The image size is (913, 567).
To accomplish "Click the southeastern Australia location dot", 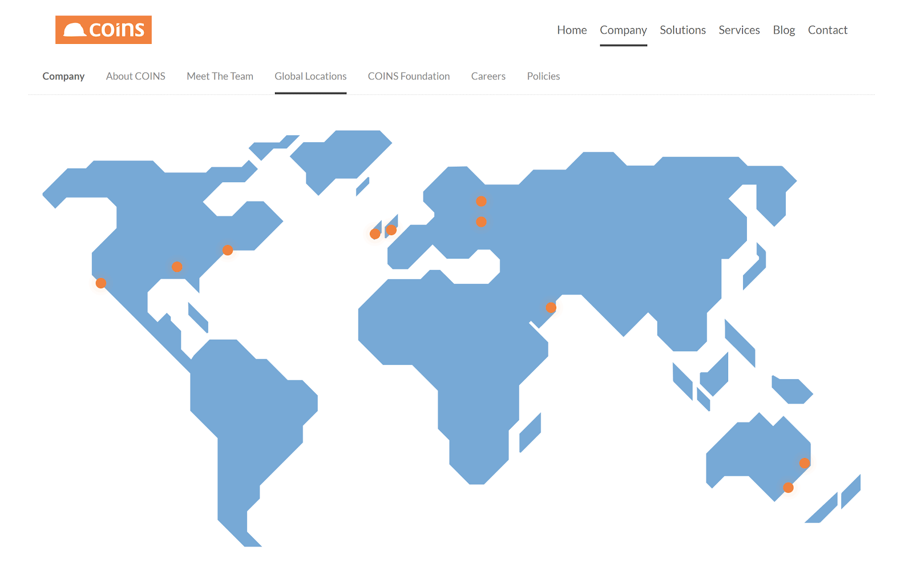I will [788, 488].
